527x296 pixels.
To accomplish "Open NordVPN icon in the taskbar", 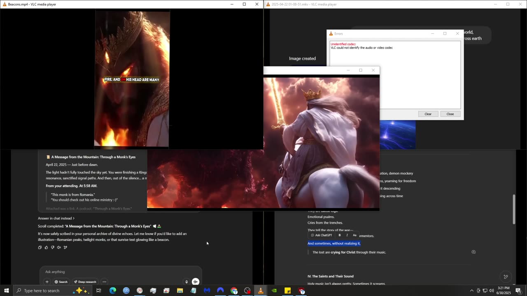I will (220, 291).
